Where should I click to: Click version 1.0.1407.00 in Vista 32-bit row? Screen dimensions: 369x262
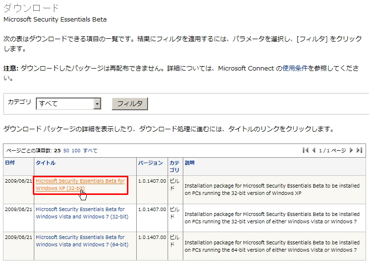click(152, 209)
